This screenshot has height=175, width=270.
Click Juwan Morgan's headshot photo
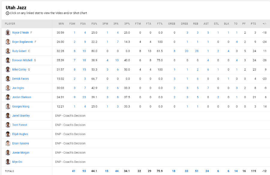(8, 152)
